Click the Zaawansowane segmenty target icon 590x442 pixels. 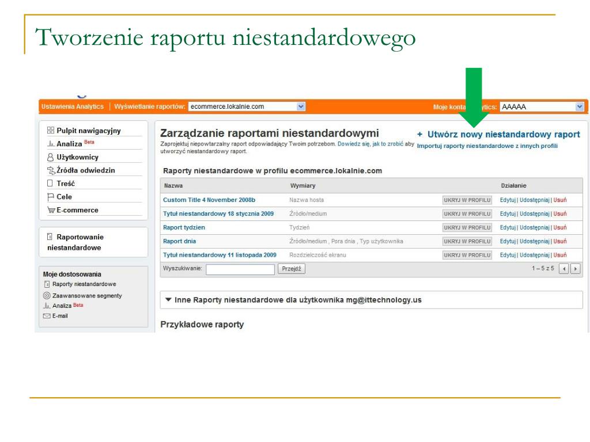point(47,295)
